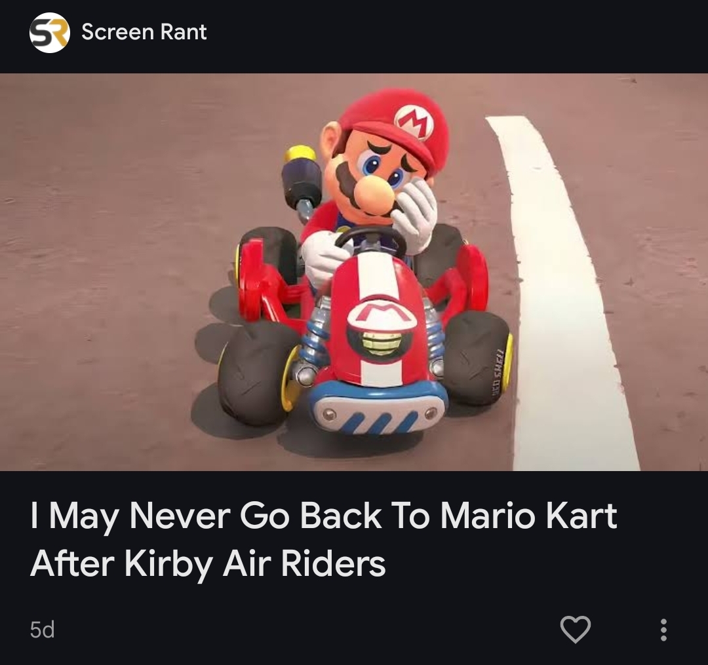Click the kart's blue front bumper
708x665 pixels.
[x=378, y=408]
